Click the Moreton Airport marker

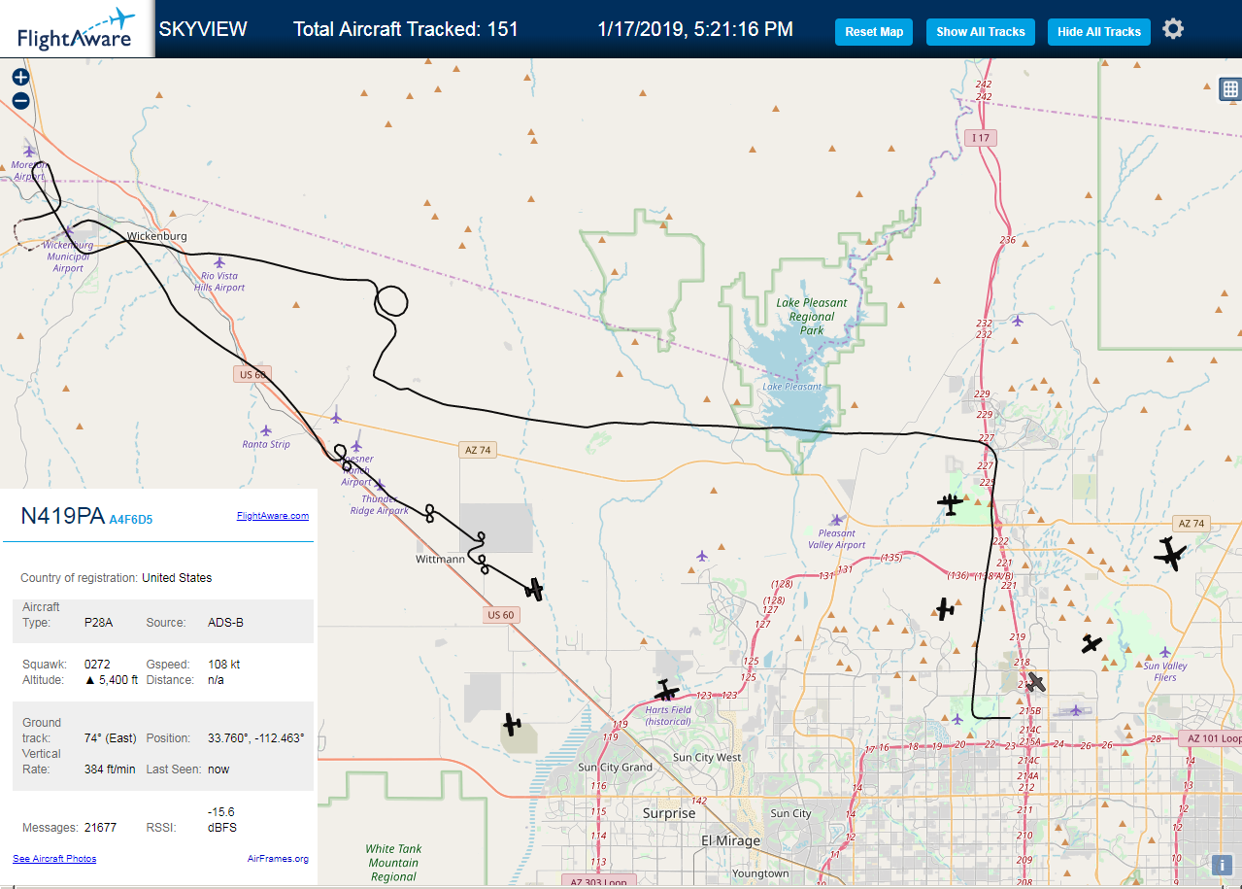[x=29, y=151]
